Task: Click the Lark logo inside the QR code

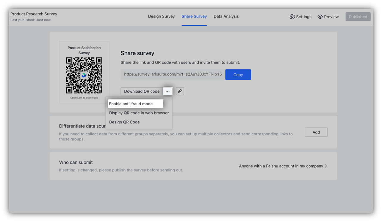Action: (84, 75)
